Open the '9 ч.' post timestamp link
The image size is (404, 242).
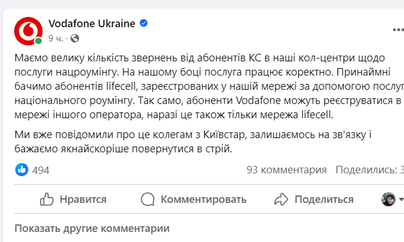[x=56, y=38]
